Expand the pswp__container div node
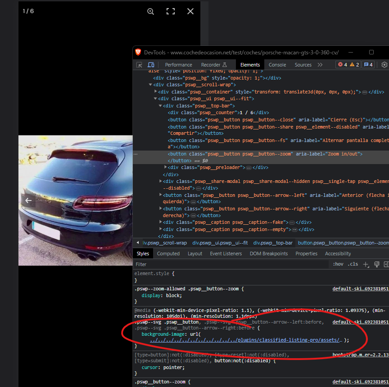 pyautogui.click(x=155, y=91)
